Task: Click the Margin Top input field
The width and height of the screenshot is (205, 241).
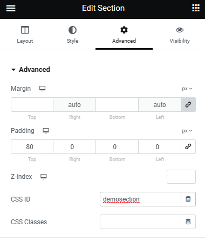Action: tap(32, 105)
